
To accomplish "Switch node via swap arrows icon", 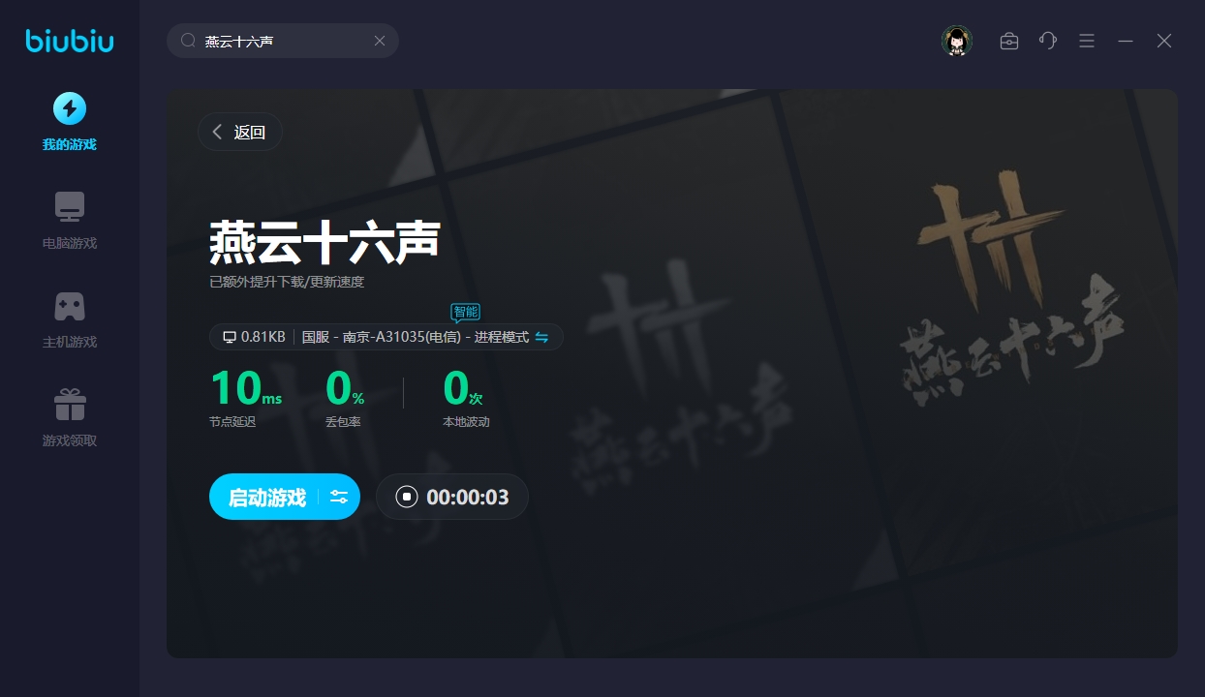I will click(x=541, y=337).
